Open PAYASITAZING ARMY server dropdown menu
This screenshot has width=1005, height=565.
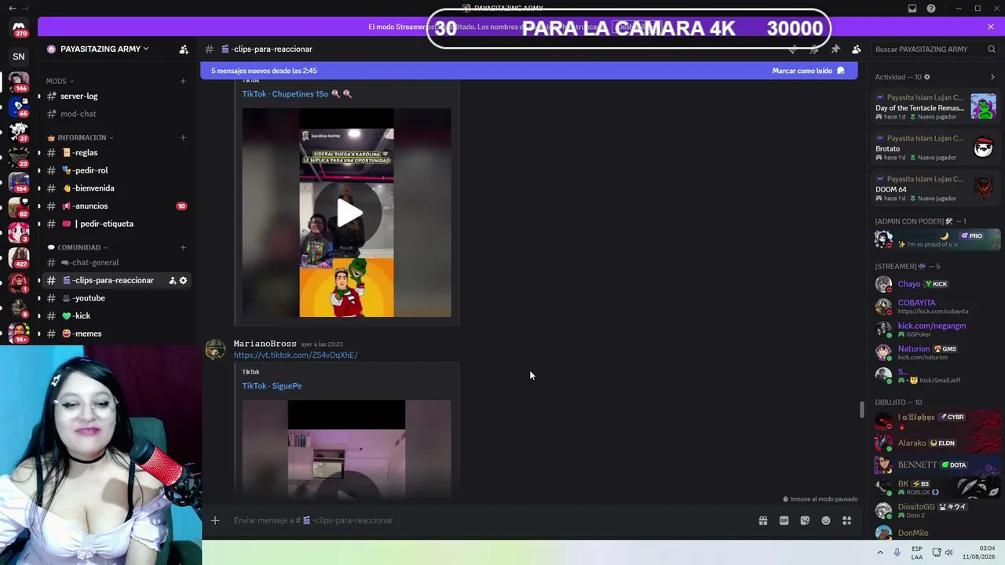106,49
